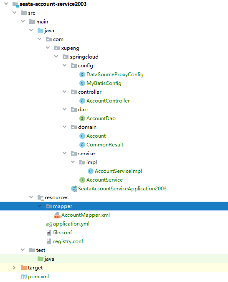Click the AccountService interface icon
The width and height of the screenshot is (228, 282).
pos(82,180)
